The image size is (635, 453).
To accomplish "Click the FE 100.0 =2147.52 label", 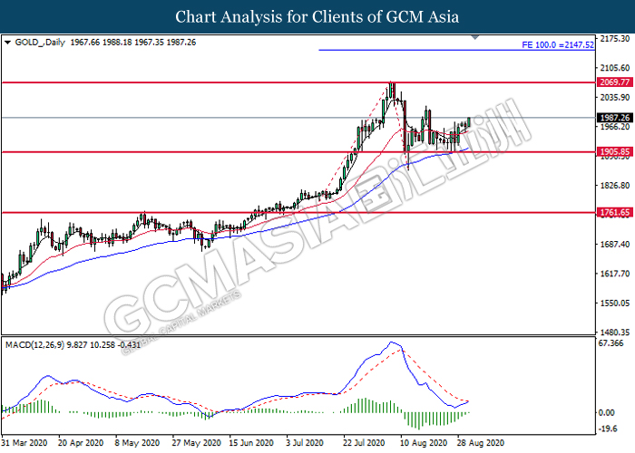I will [558, 45].
